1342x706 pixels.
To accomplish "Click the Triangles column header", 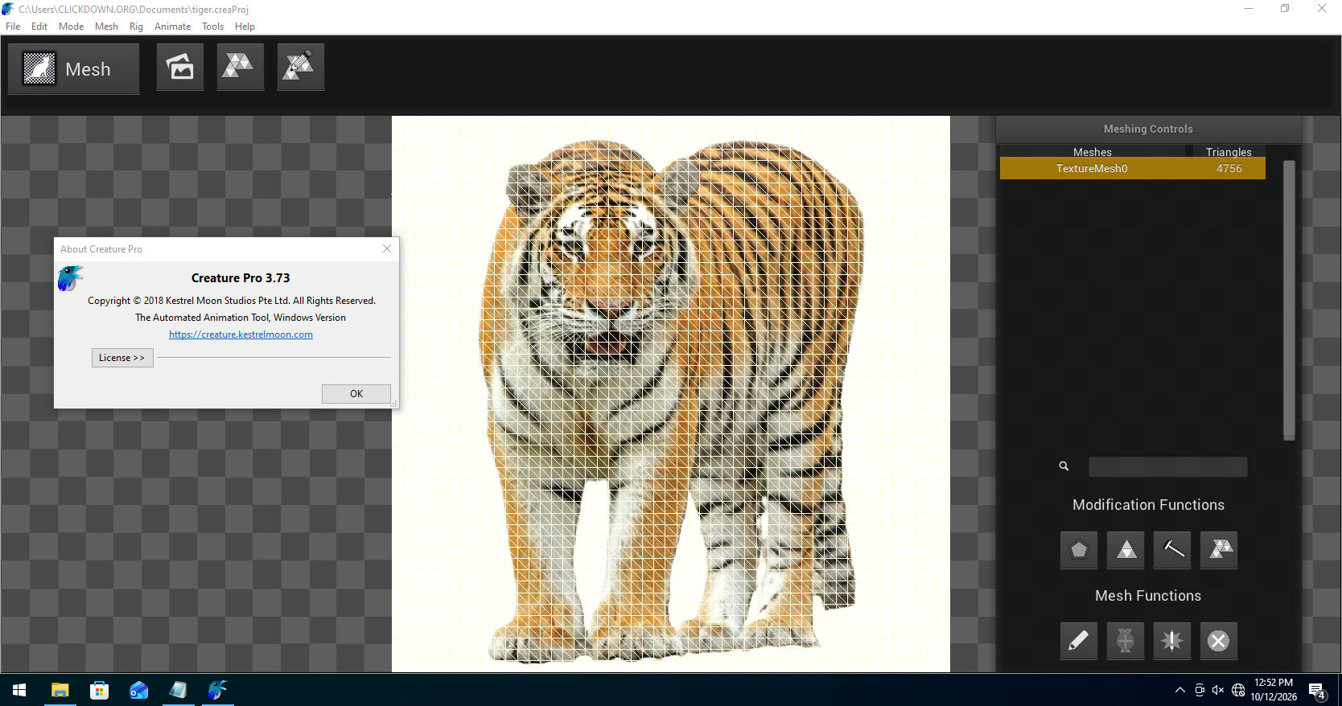I will (x=1229, y=152).
